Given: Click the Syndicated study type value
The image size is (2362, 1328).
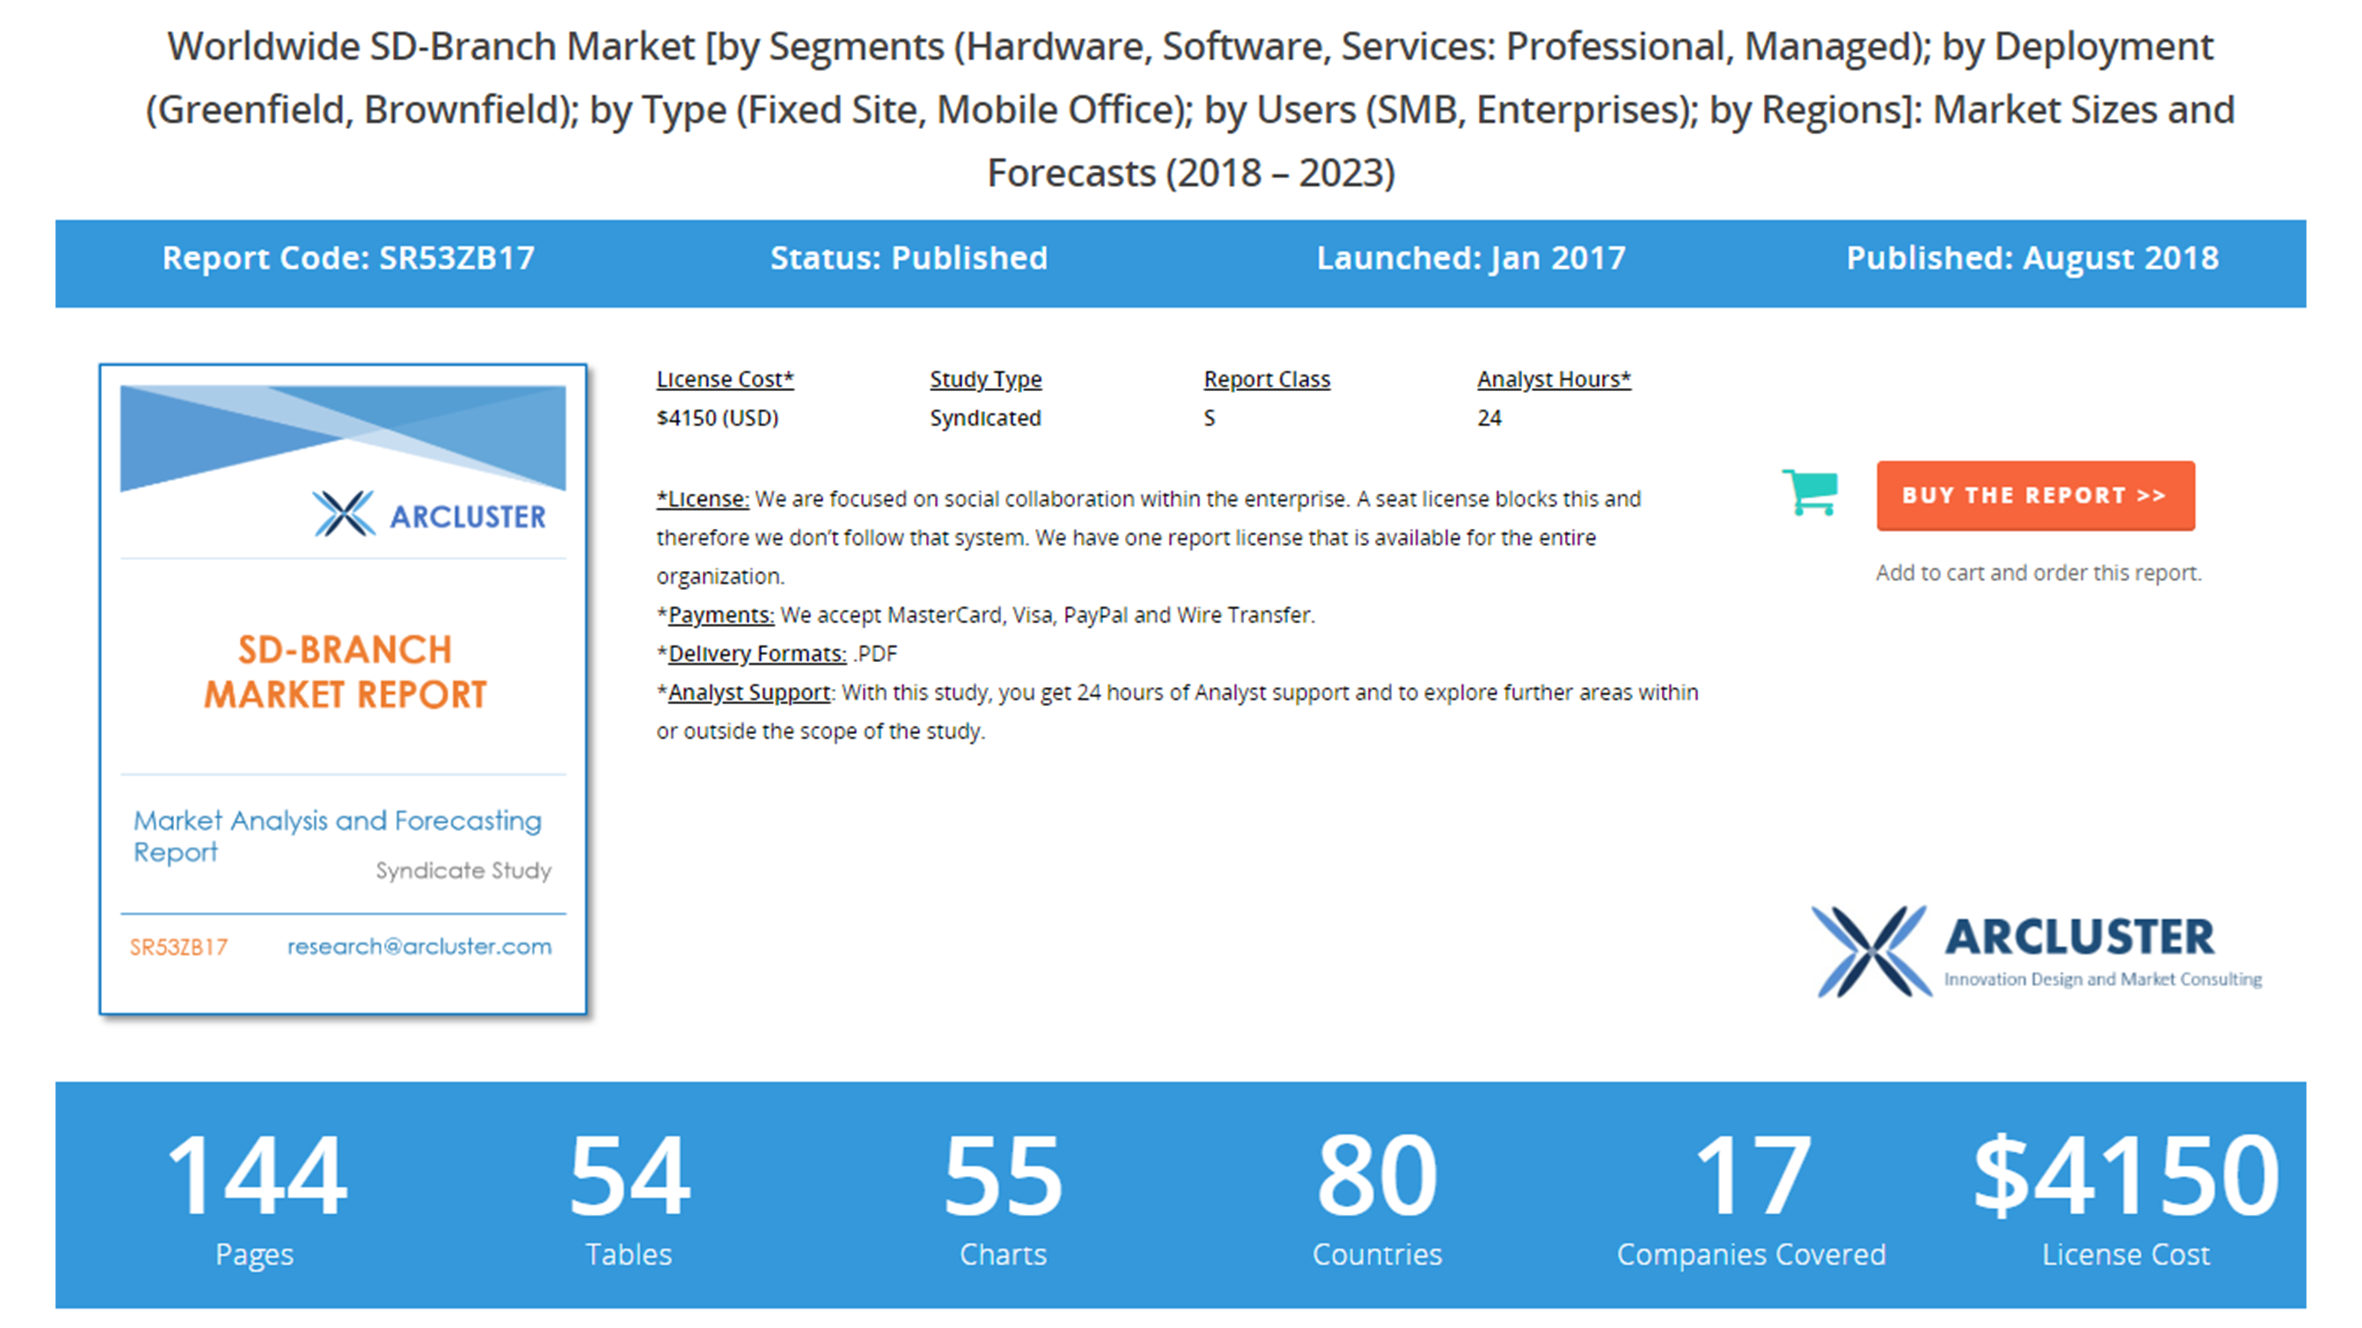Looking at the screenshot, I should coord(986,418).
